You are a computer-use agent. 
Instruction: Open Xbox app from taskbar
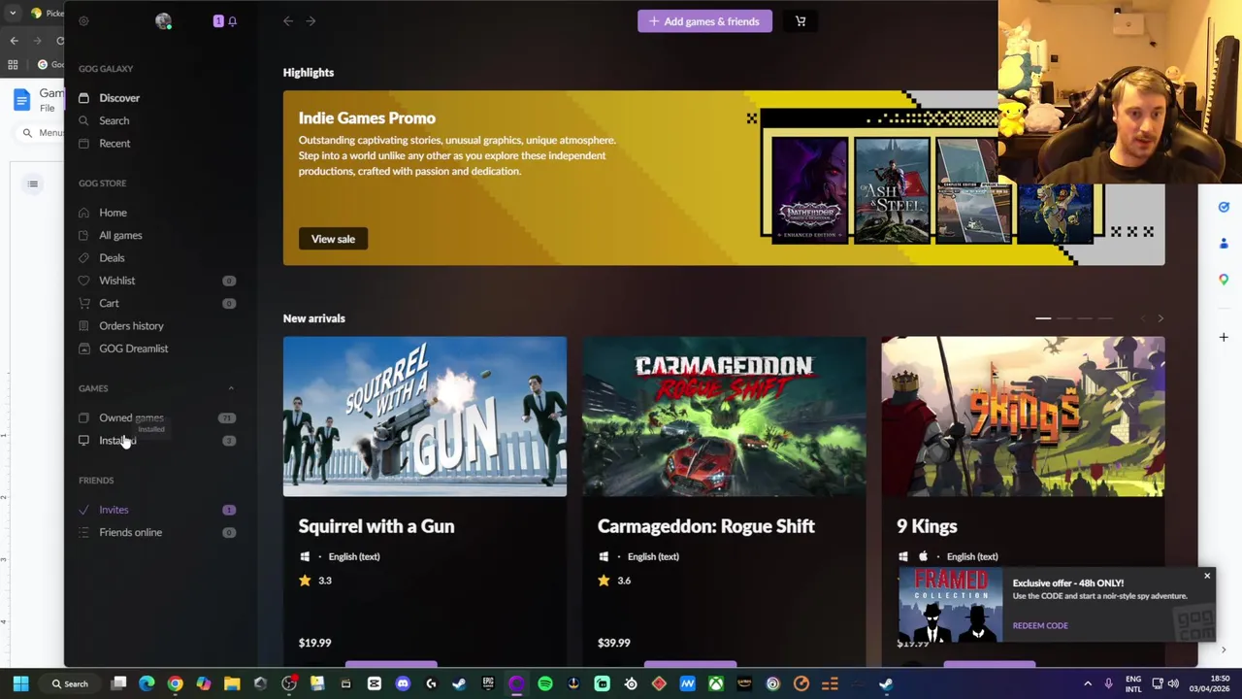[x=716, y=683]
